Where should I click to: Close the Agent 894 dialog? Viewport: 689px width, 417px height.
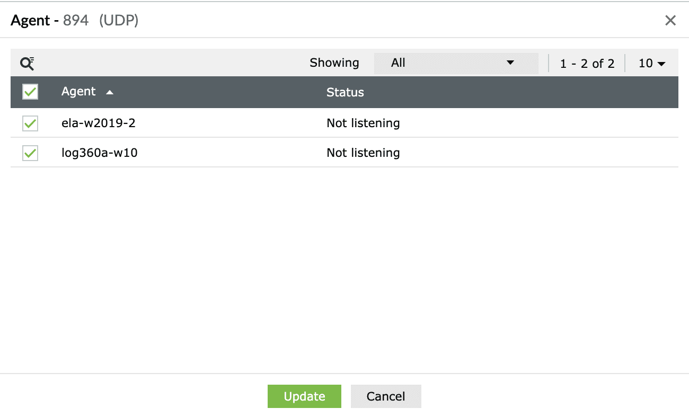pos(670,21)
